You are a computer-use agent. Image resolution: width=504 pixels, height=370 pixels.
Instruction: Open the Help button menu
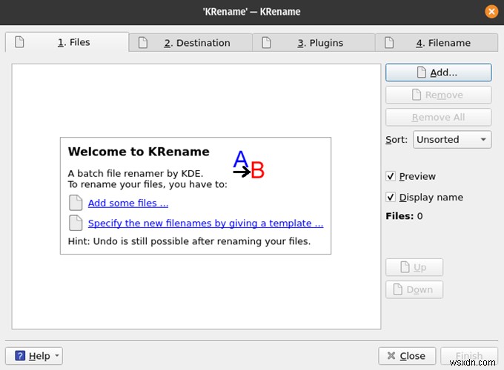click(34, 356)
